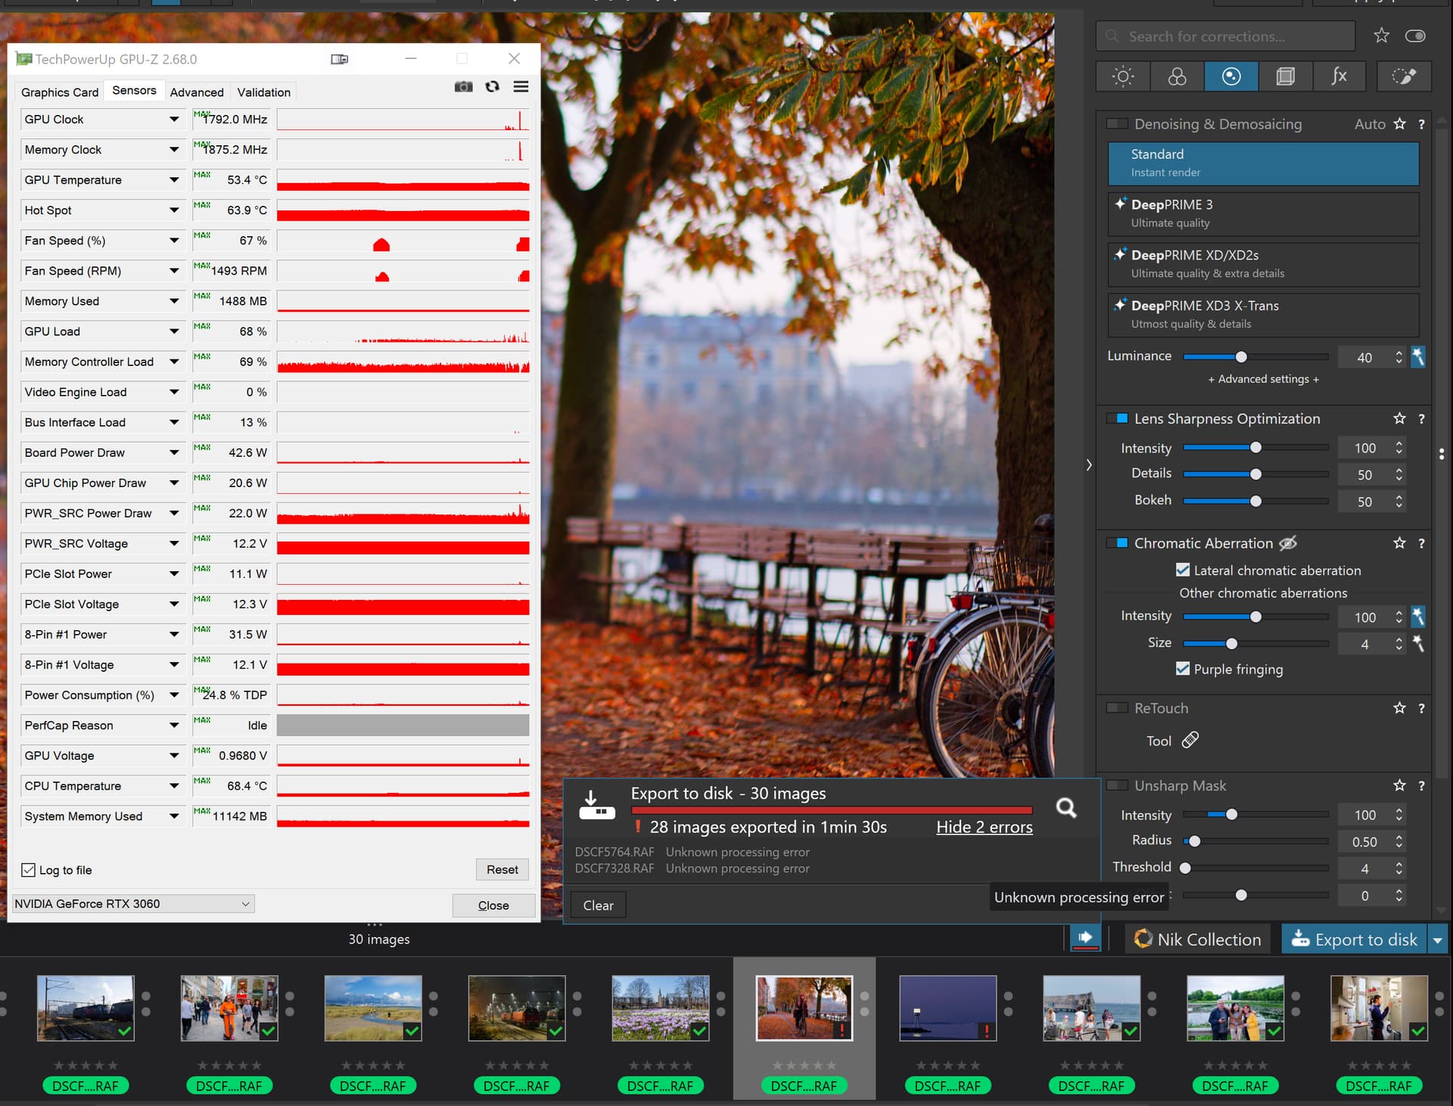
Task: Click the GPU-Z refresh sensors icon
Action: pyautogui.click(x=492, y=87)
